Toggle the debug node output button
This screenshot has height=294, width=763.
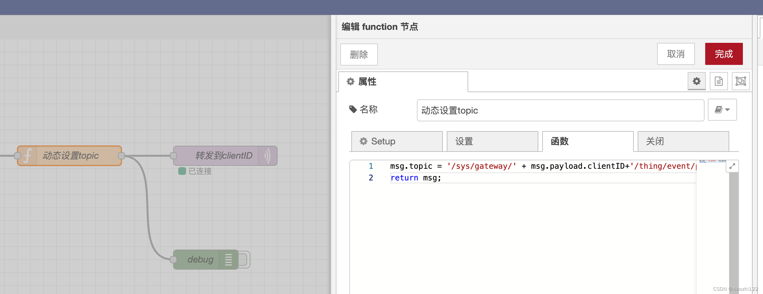pyautogui.click(x=244, y=260)
